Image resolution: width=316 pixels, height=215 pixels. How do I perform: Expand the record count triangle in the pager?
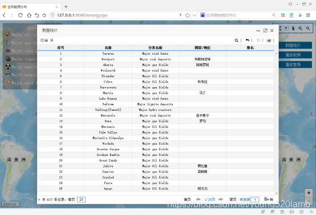pos(39,200)
